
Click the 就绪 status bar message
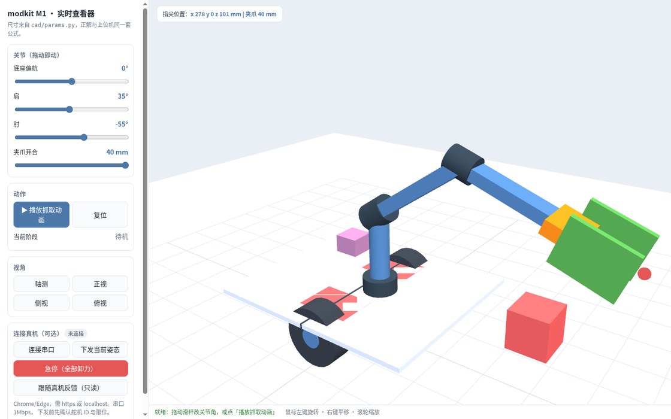tap(215, 412)
